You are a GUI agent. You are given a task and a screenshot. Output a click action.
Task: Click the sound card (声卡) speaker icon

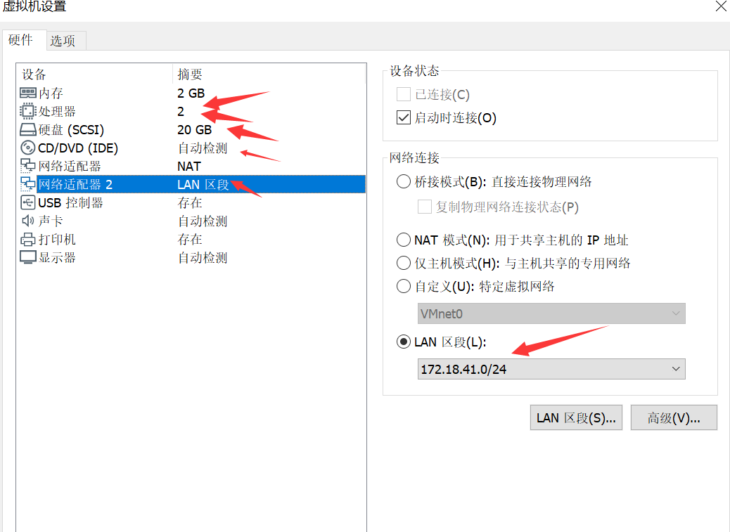pyautogui.click(x=28, y=221)
